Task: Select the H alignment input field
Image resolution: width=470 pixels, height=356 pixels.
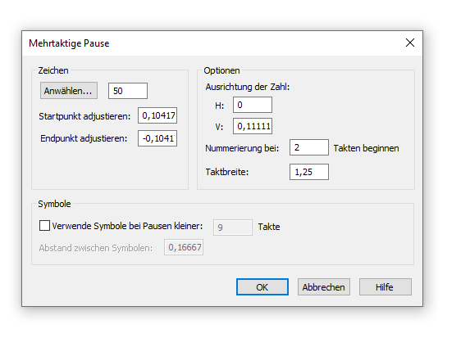Action: point(253,105)
